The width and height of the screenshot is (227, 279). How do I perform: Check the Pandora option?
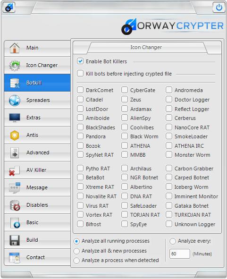click(x=80, y=136)
